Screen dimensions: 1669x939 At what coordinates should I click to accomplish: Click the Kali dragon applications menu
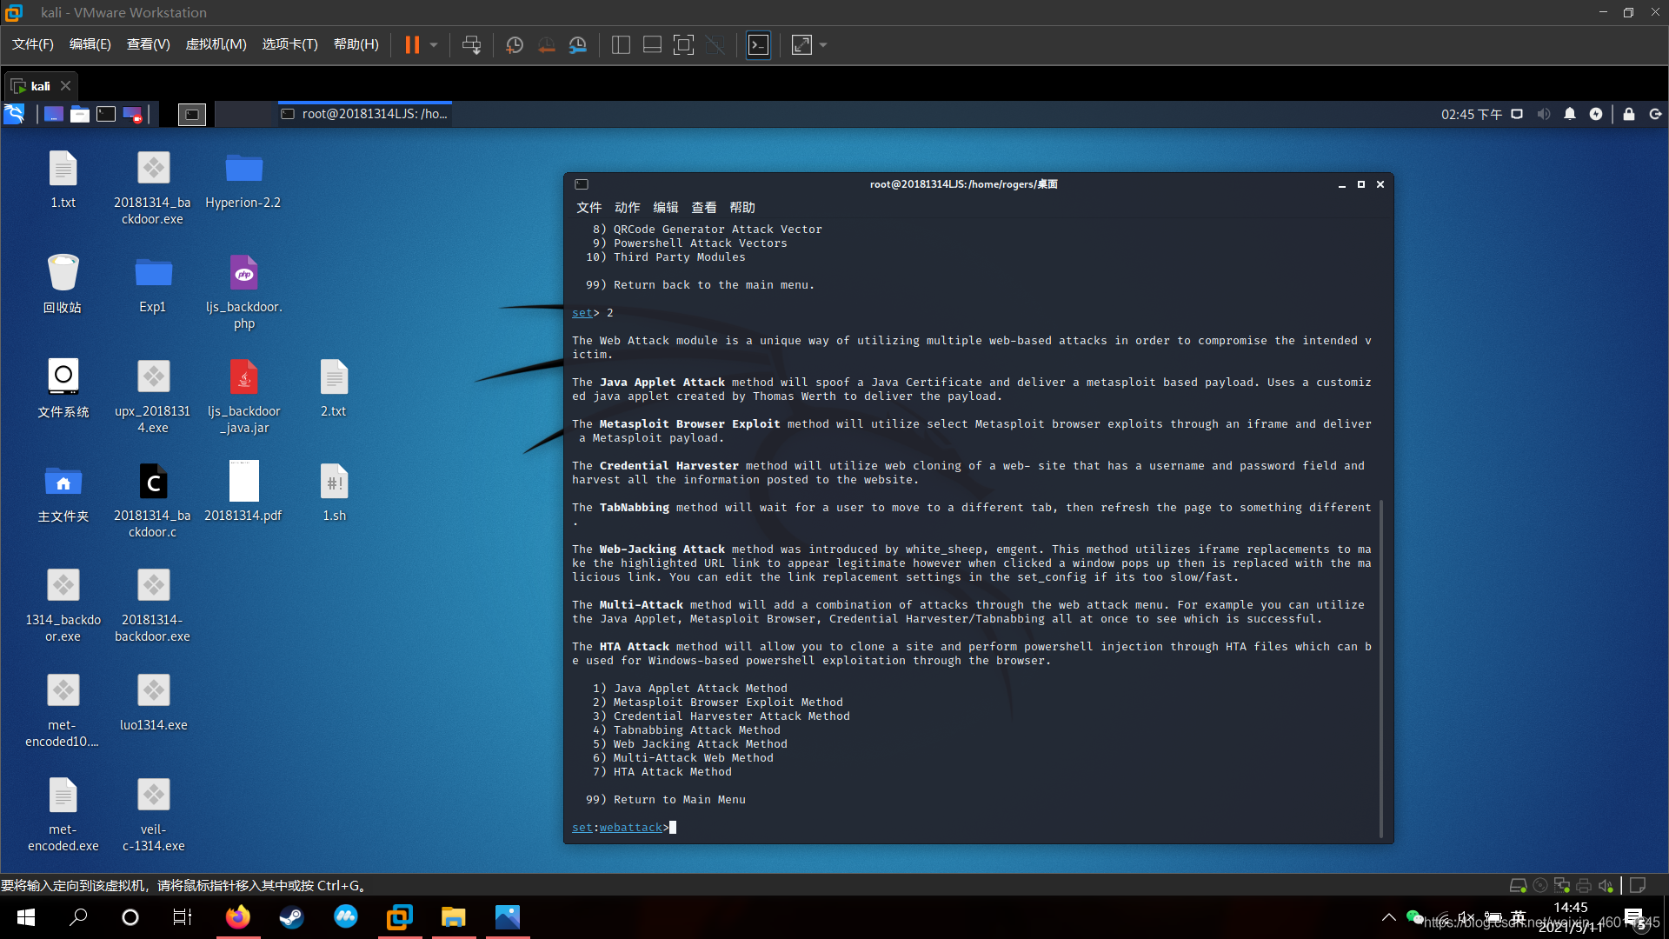coord(14,114)
